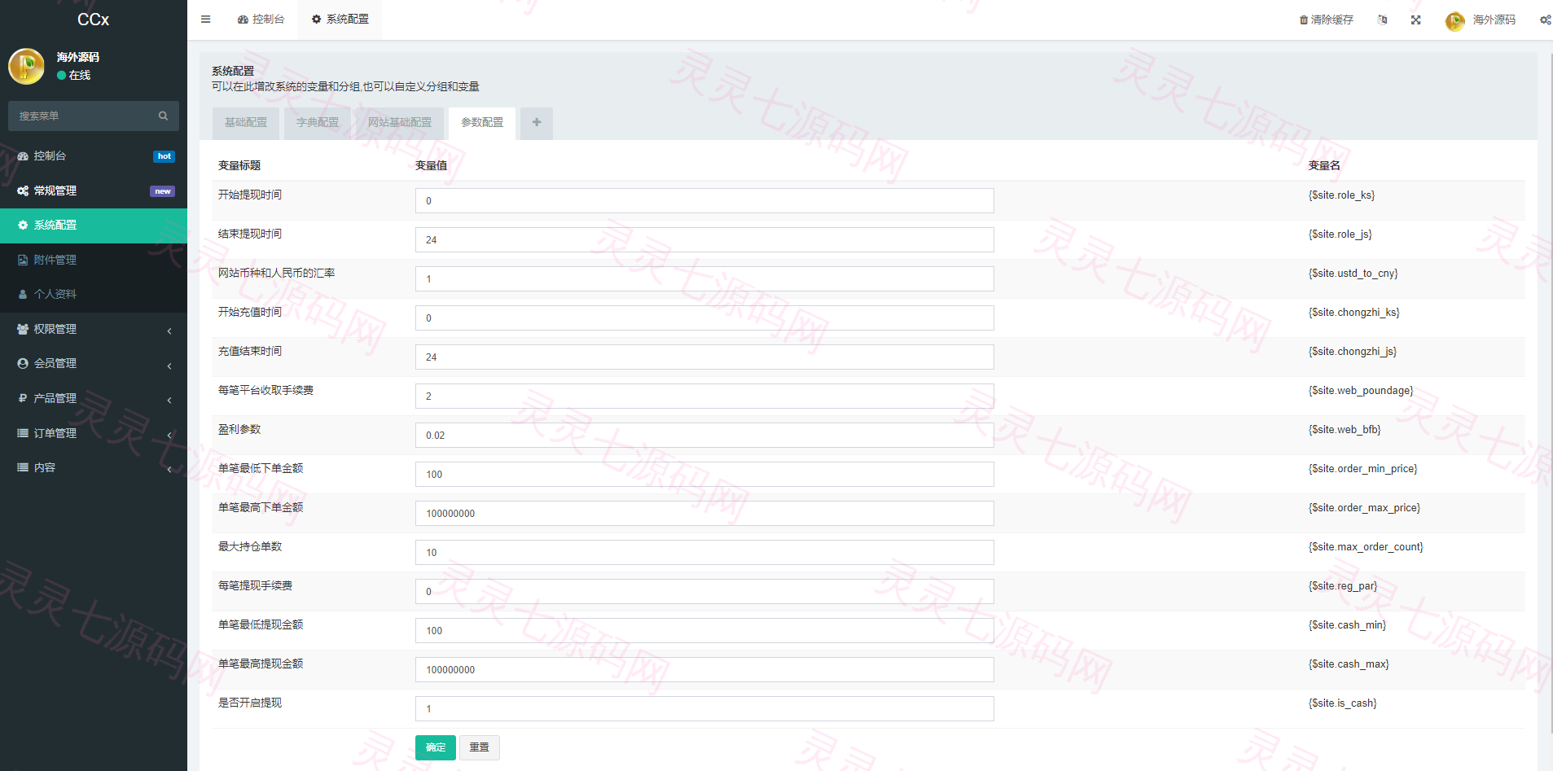Expand the 会员管理 menu
1553x771 pixels.
94,364
